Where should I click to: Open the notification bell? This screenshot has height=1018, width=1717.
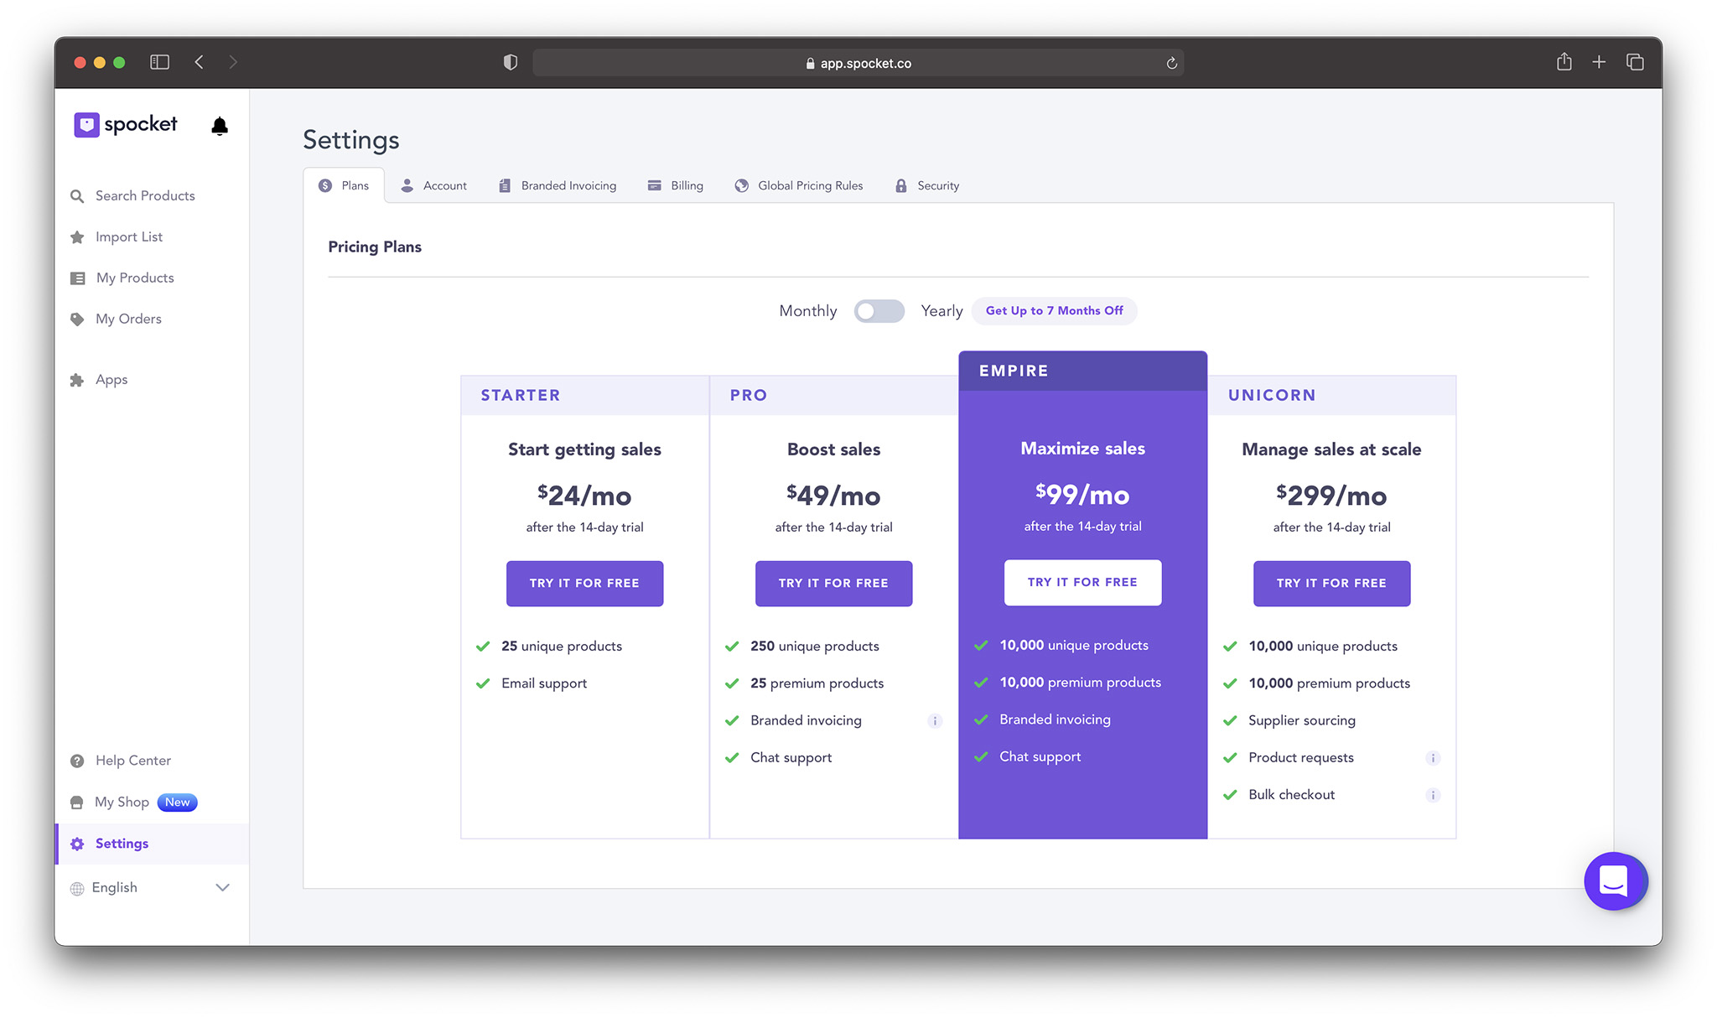219,126
